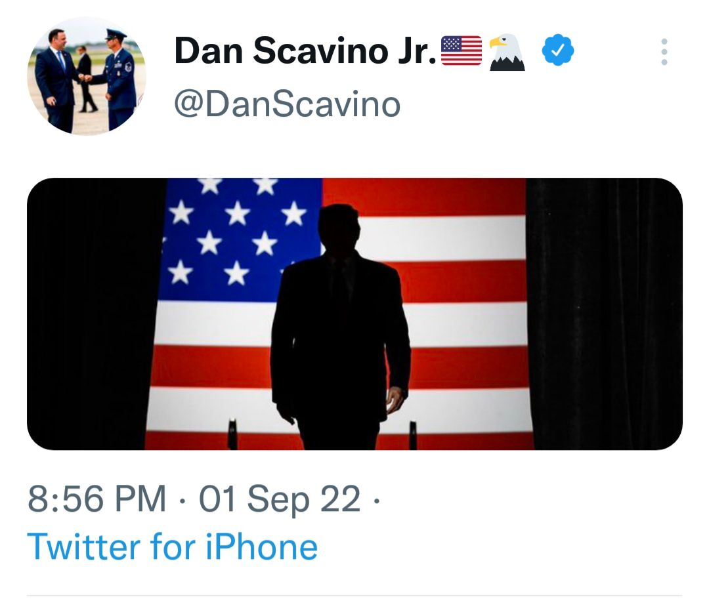Open Dan Scavino's circular profile picture
Screen dimensions: 709x599
(x=86, y=76)
